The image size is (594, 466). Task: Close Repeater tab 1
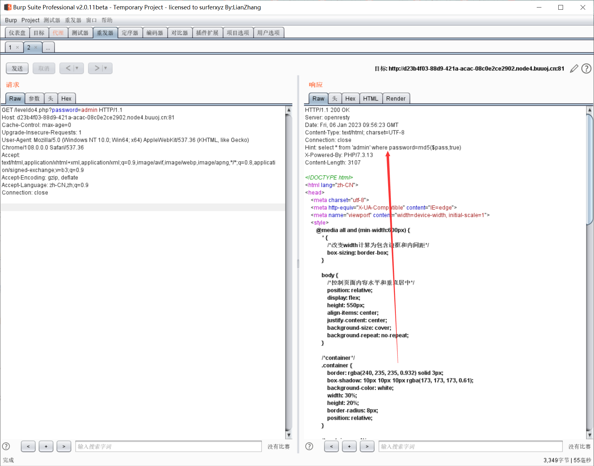tap(18, 47)
